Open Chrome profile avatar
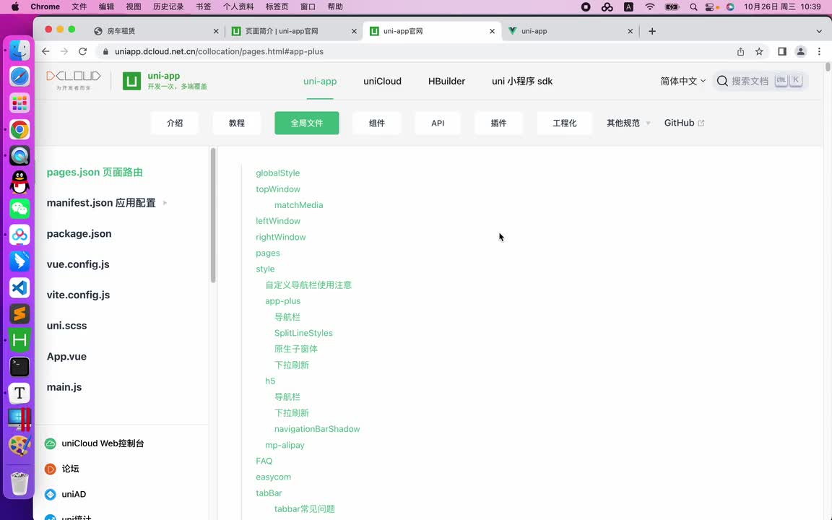 (x=801, y=51)
